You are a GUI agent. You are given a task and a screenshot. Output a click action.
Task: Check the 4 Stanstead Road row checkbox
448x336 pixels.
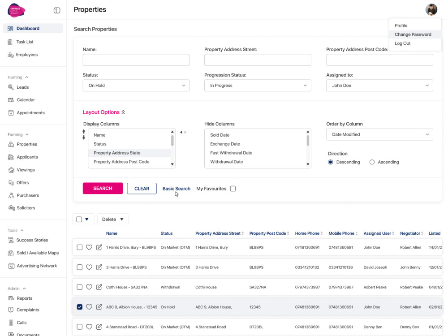coord(80,327)
